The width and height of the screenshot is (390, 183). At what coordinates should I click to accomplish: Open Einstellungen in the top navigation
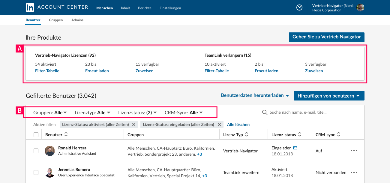170,8
